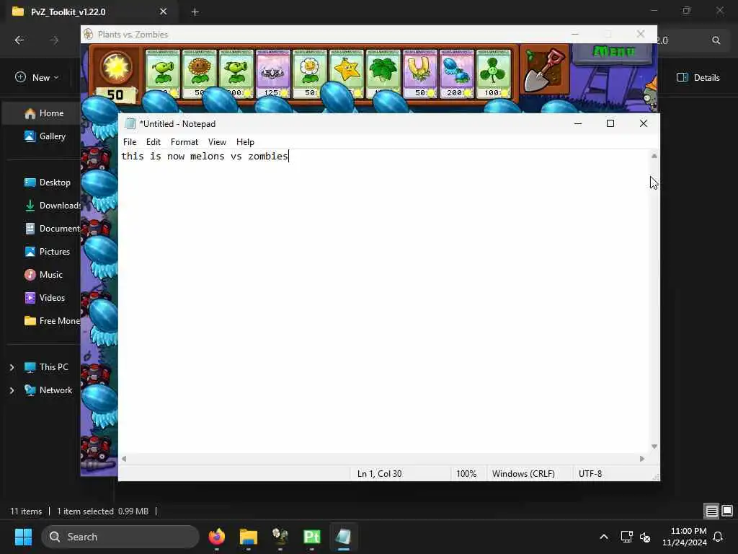Switch to the Pt toolkit taskbar icon
Image resolution: width=738 pixels, height=554 pixels.
(x=311, y=537)
